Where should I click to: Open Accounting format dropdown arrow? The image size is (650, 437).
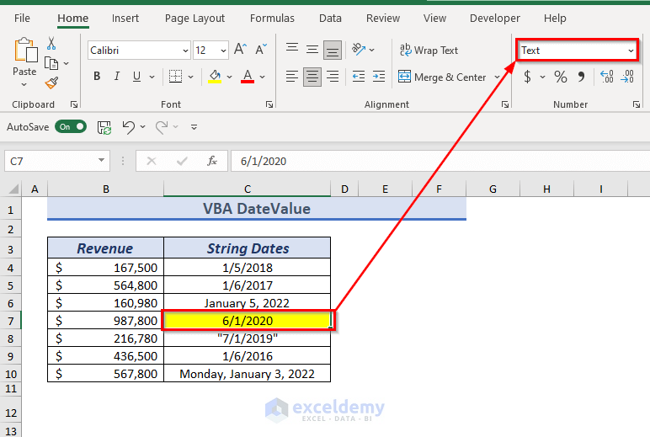542,77
